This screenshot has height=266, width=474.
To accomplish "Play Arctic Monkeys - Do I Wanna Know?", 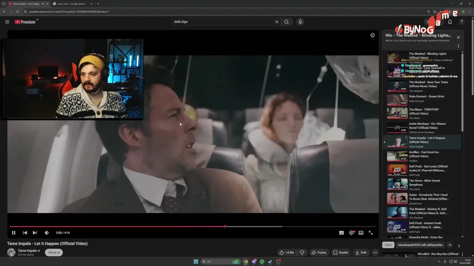I will click(422, 128).
